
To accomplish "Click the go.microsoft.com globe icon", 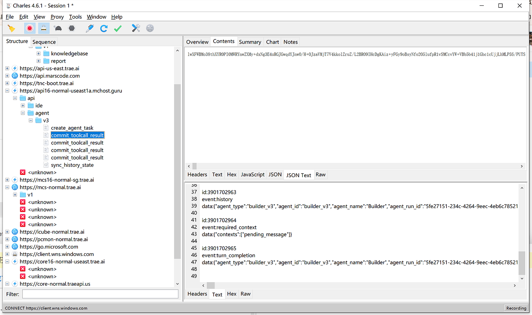I will point(15,247).
